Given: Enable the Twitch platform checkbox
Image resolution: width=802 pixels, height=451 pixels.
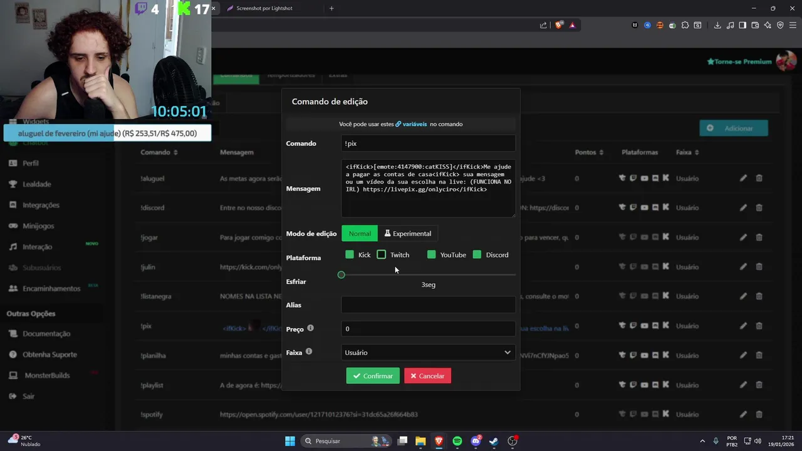Looking at the screenshot, I should (x=381, y=254).
